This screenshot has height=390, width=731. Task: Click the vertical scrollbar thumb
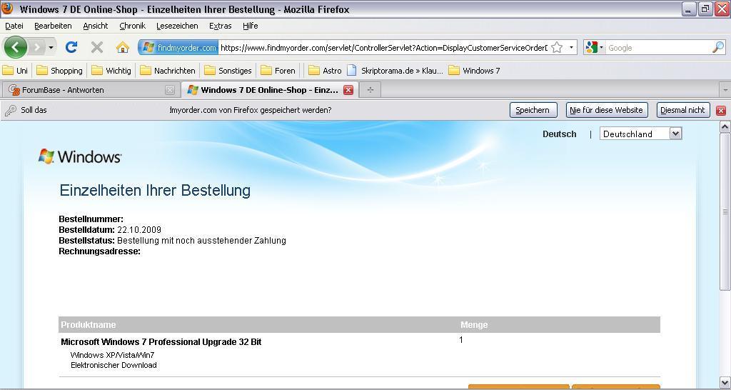pos(725,212)
